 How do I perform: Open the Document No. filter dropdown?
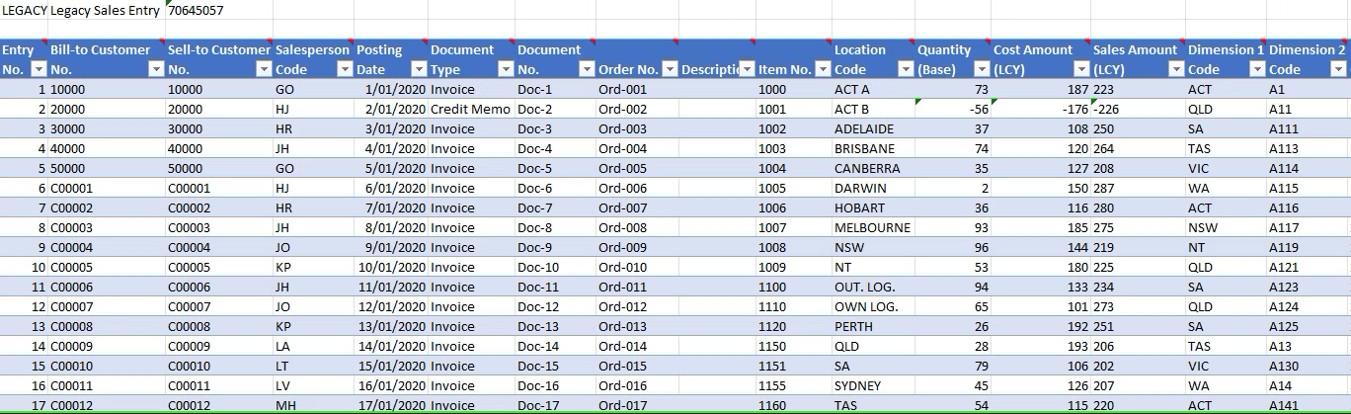[x=587, y=69]
